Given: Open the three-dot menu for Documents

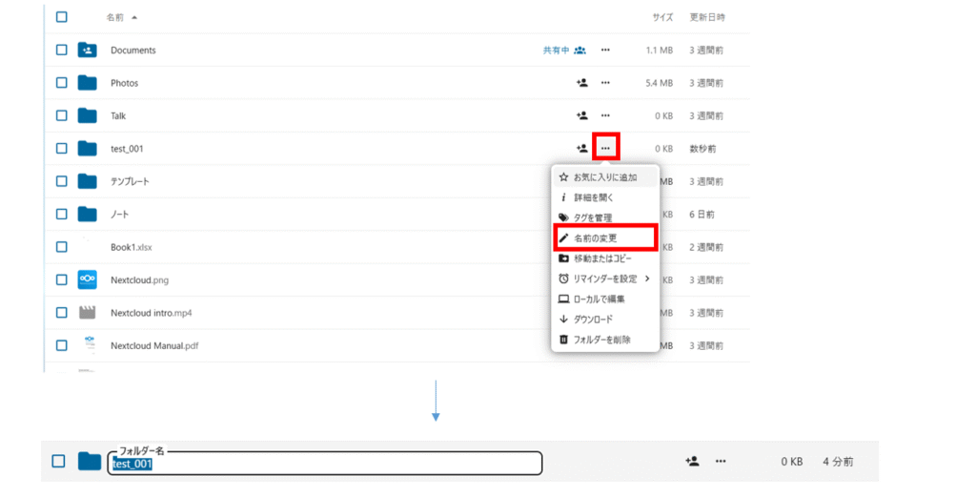Looking at the screenshot, I should pos(605,51).
